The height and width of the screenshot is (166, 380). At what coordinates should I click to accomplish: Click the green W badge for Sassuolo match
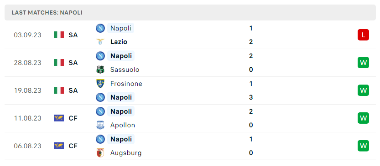pos(363,63)
